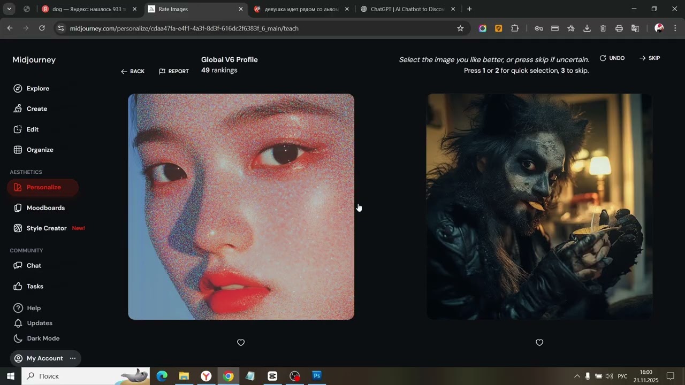Image resolution: width=685 pixels, height=385 pixels.
Task: Close the Rate Images tab
Action: 241,9
